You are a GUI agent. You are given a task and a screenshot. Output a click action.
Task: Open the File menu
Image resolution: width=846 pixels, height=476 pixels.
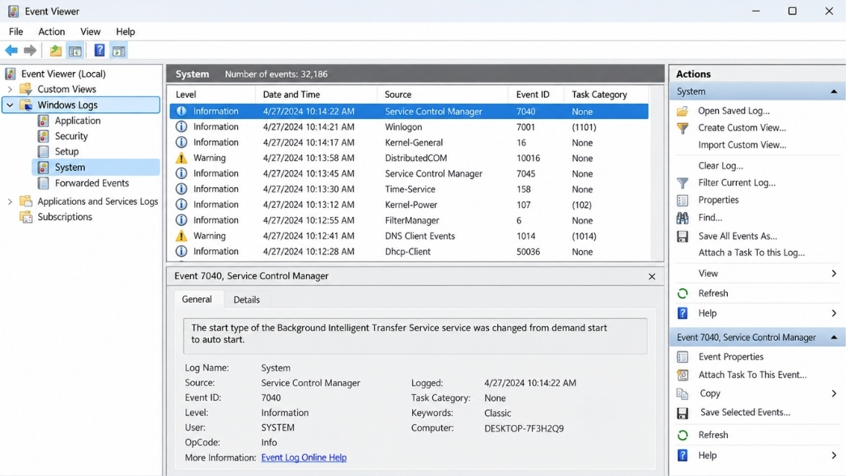coord(15,32)
